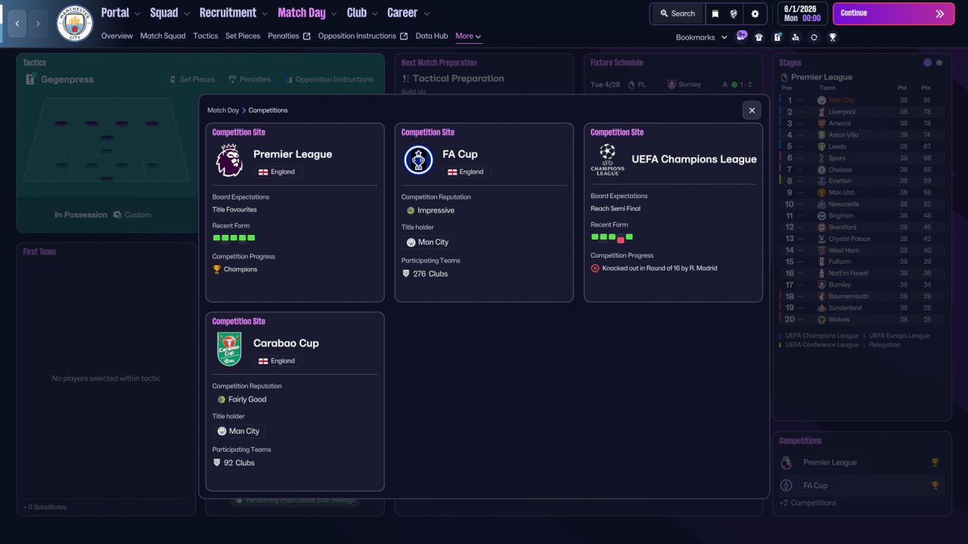Click the Carabao Cup logo

click(x=229, y=349)
